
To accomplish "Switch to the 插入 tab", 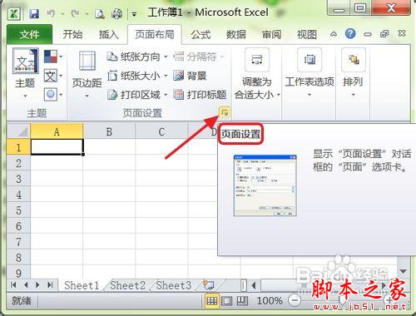I will (x=109, y=35).
